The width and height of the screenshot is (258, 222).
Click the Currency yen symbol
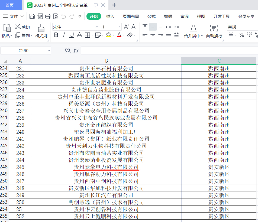point(231,35)
